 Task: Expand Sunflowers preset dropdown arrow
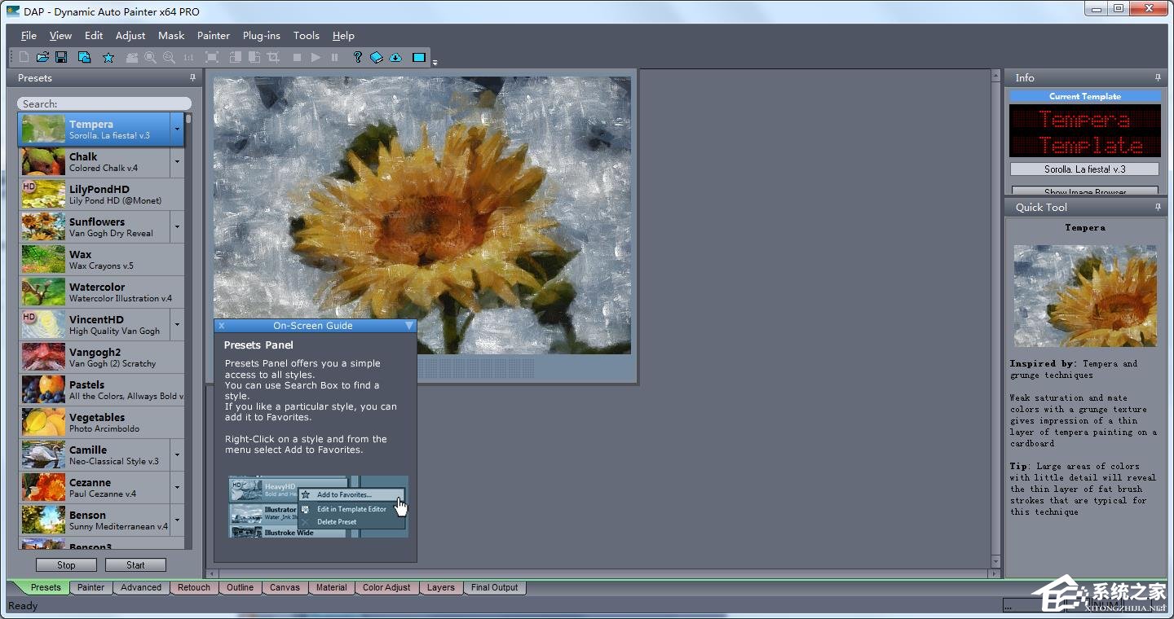[x=177, y=227]
